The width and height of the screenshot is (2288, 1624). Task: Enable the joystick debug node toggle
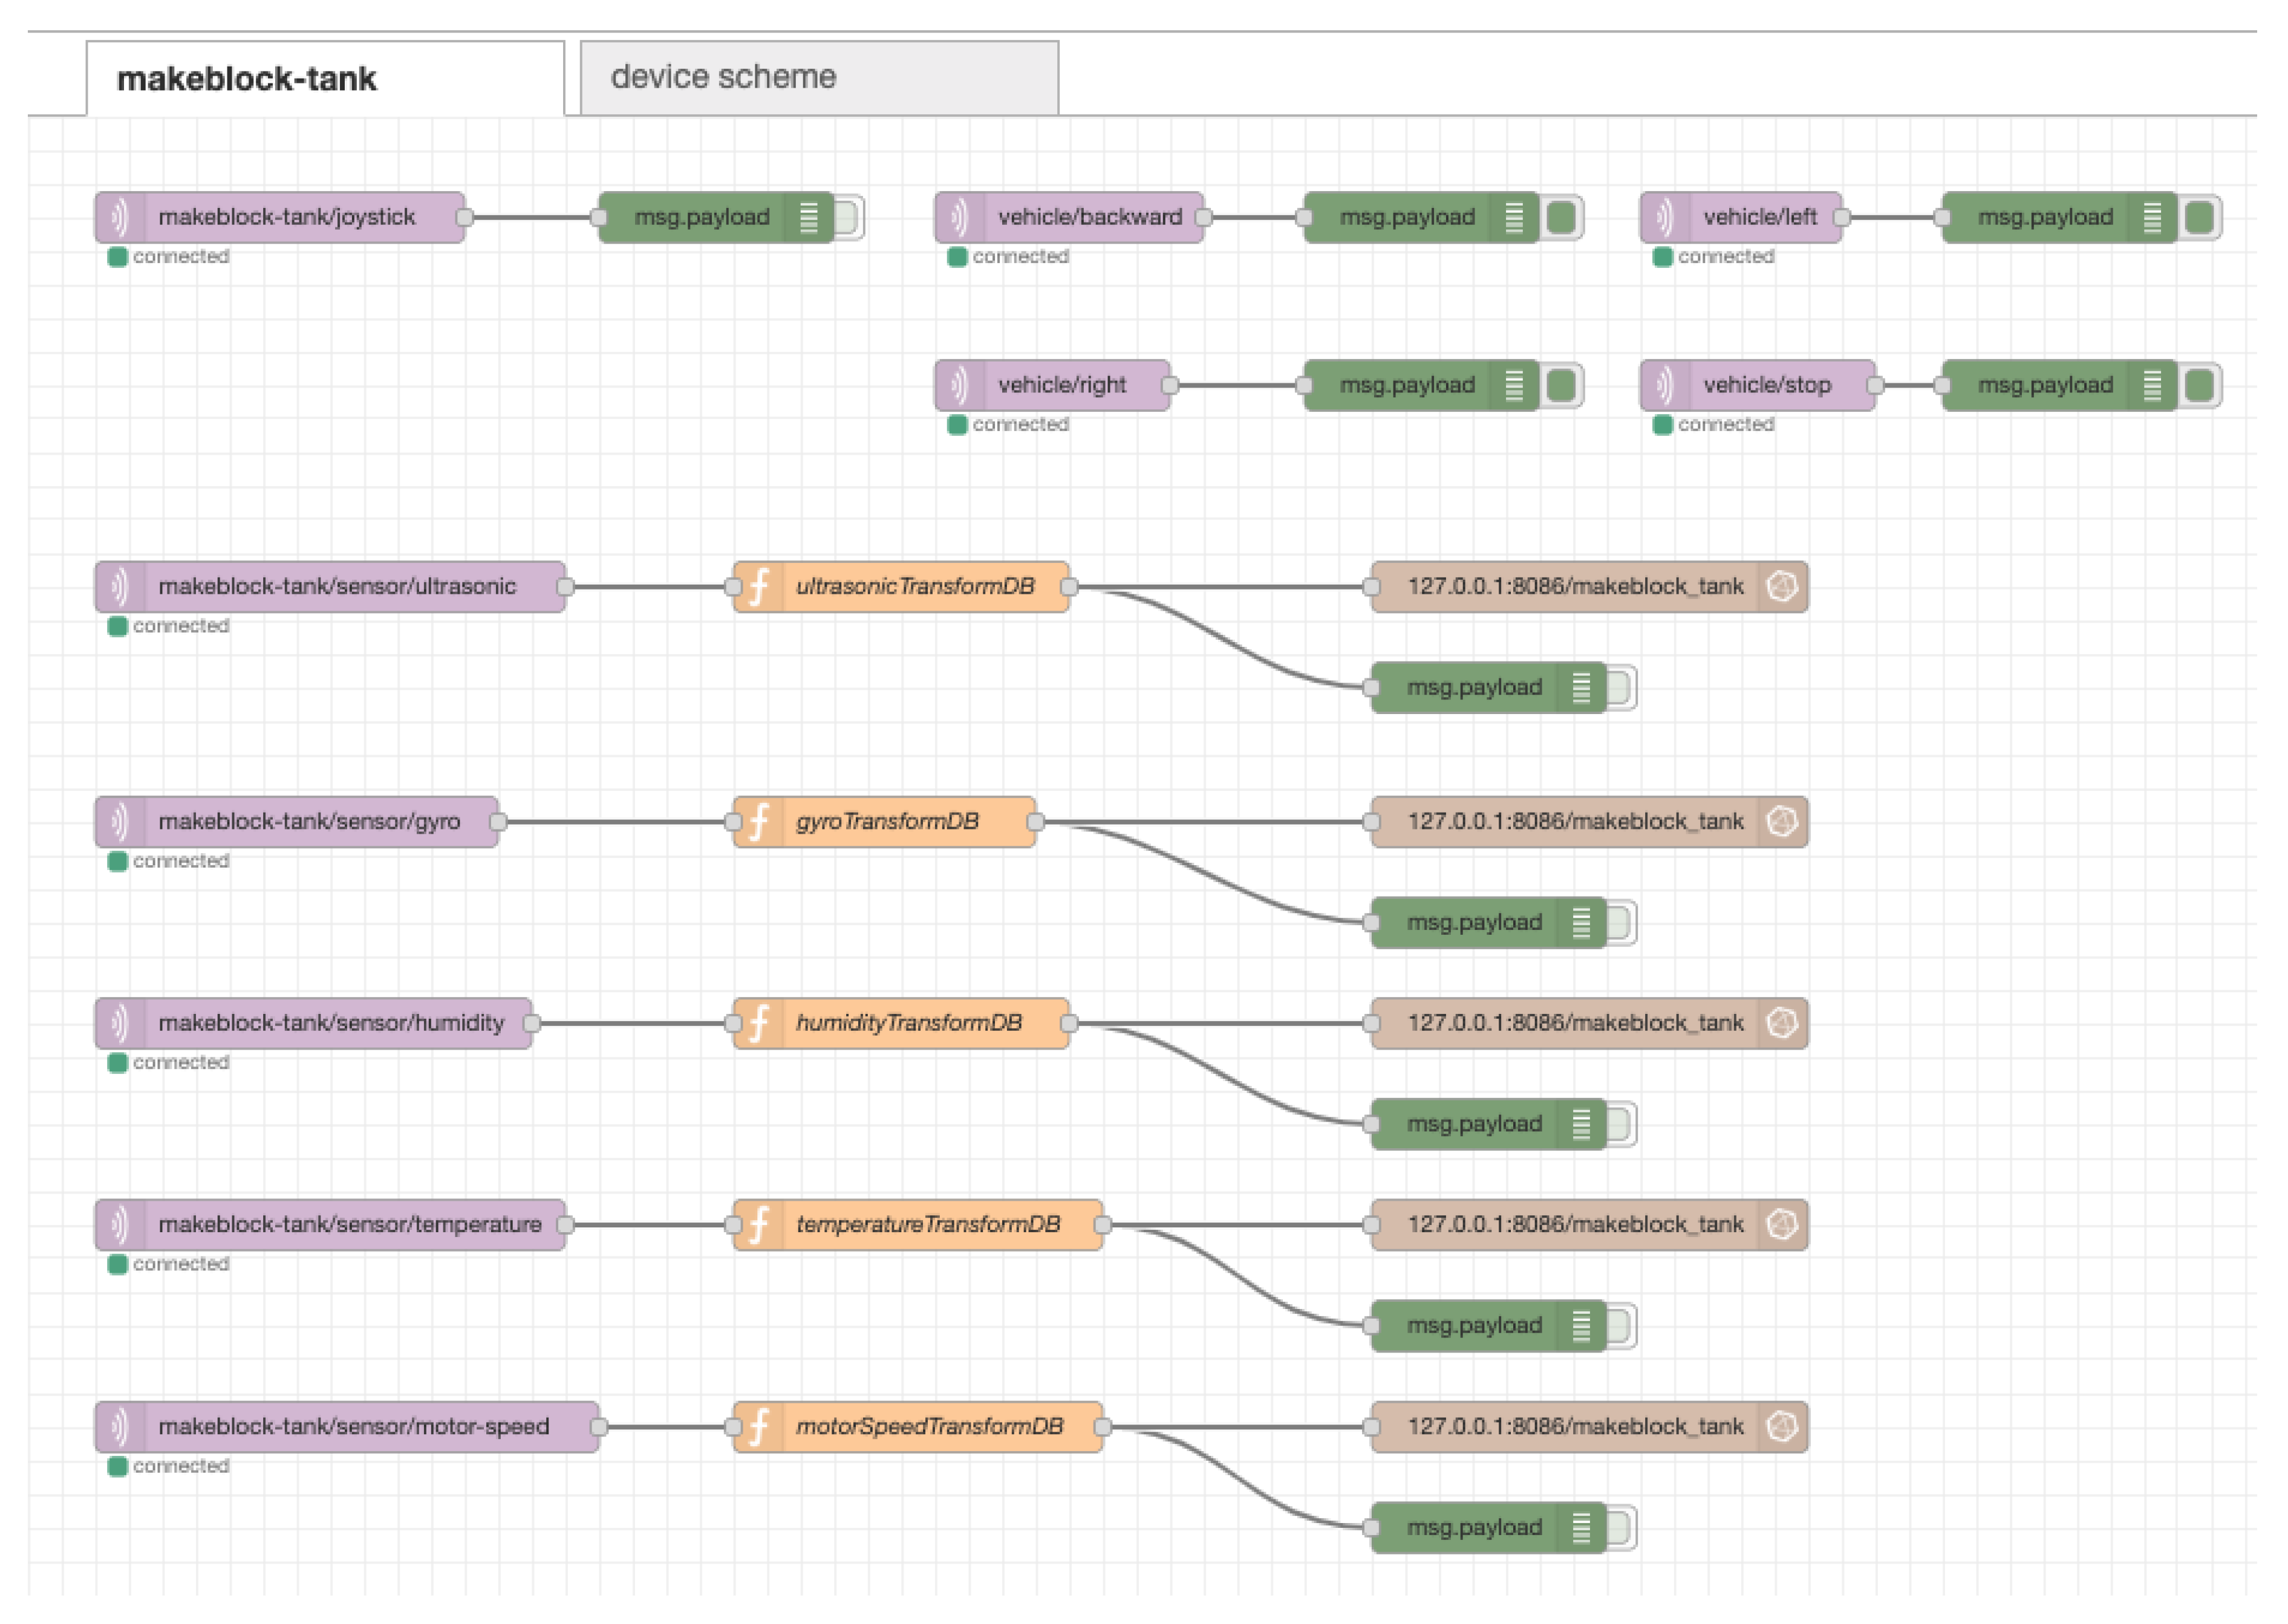(849, 217)
